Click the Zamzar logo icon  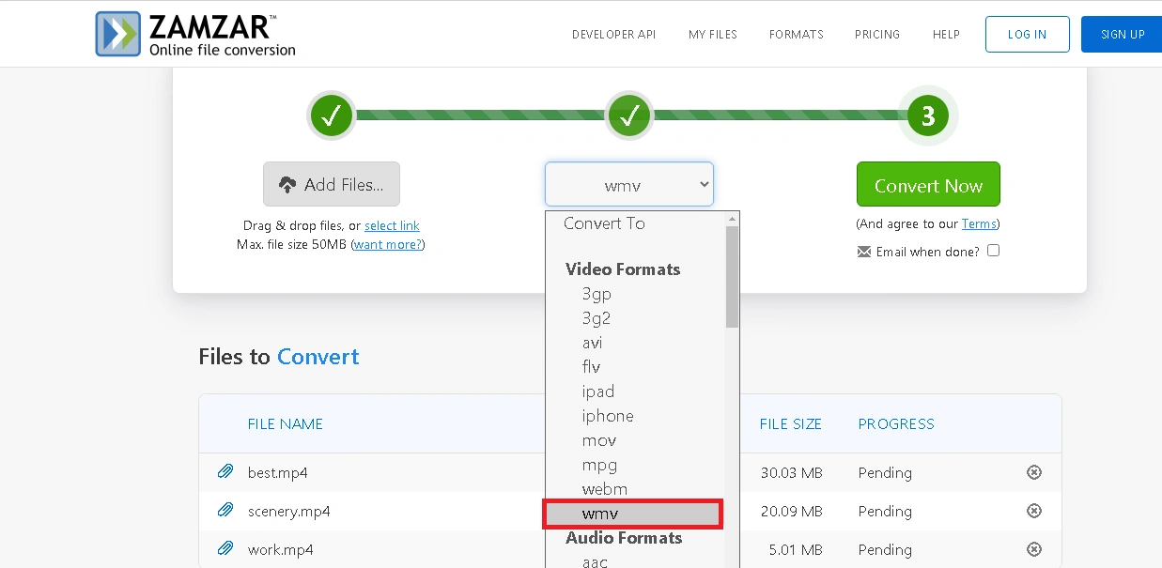pos(118,34)
